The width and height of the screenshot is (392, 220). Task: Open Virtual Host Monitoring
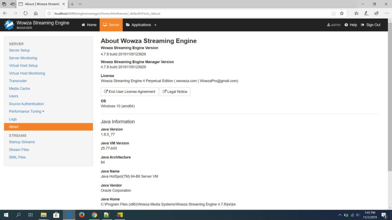click(x=27, y=73)
